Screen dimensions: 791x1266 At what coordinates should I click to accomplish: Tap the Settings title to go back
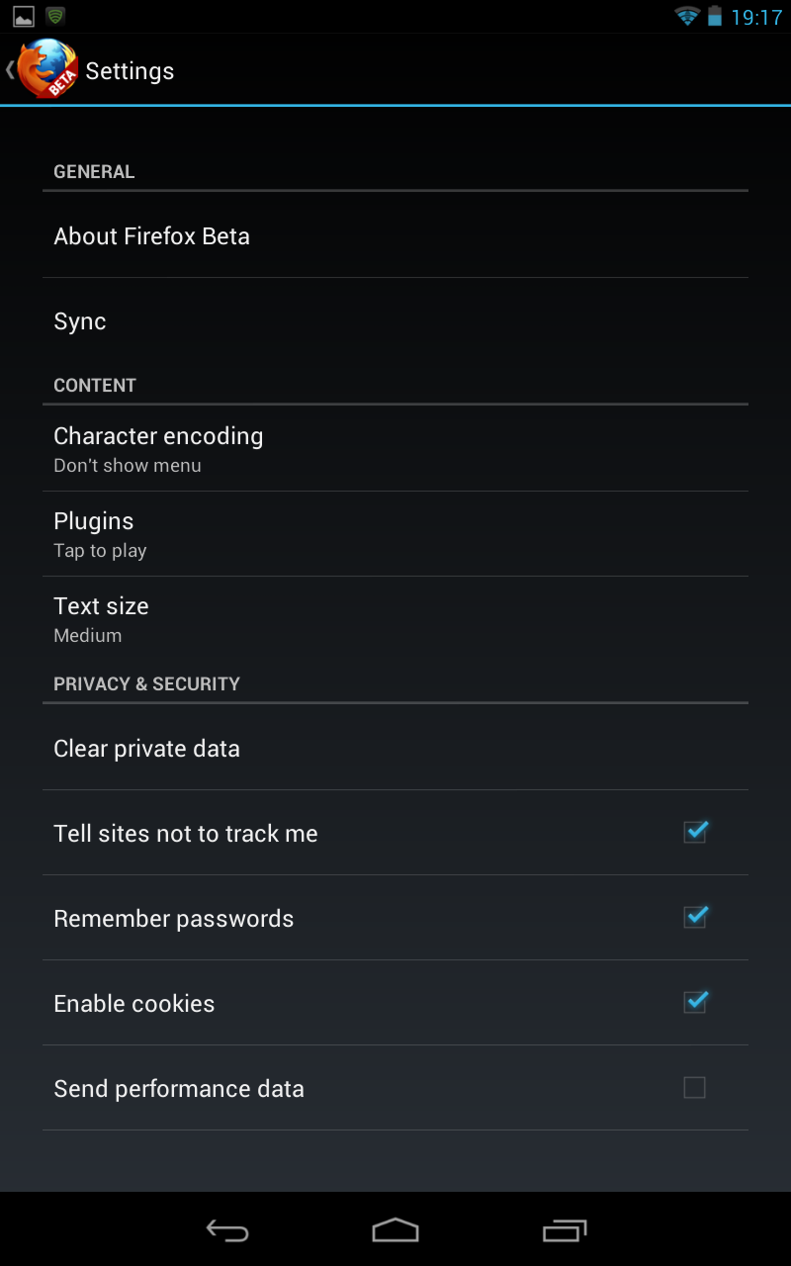130,71
